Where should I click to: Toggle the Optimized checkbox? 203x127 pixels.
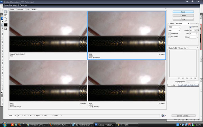point(190,27)
